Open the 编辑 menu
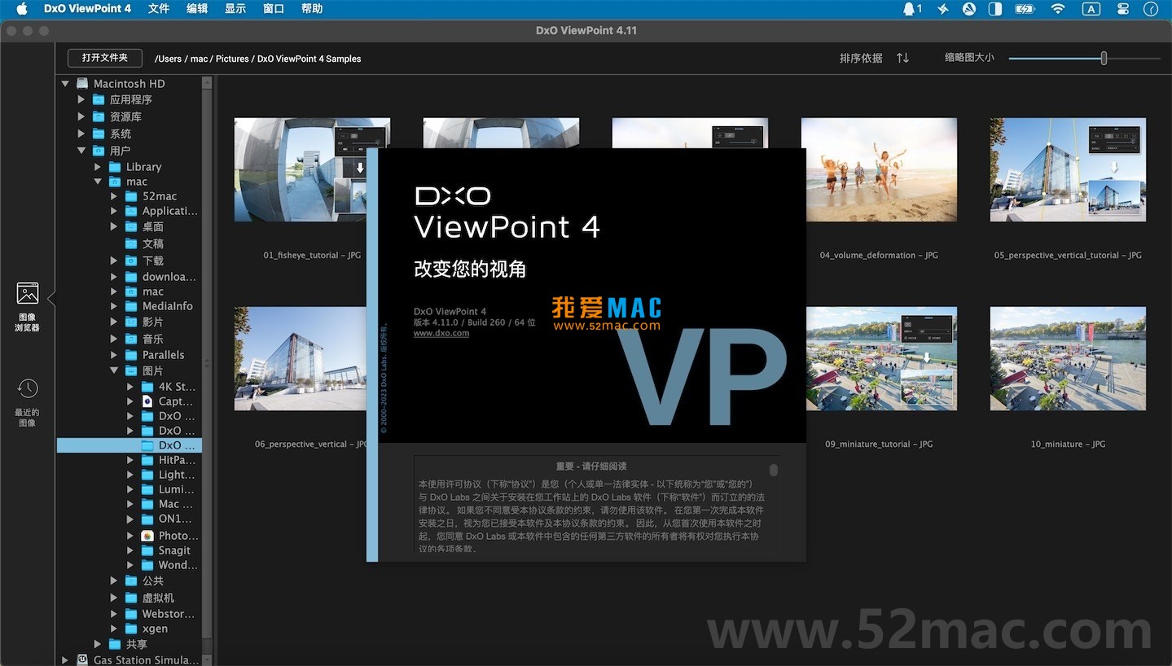 [197, 9]
